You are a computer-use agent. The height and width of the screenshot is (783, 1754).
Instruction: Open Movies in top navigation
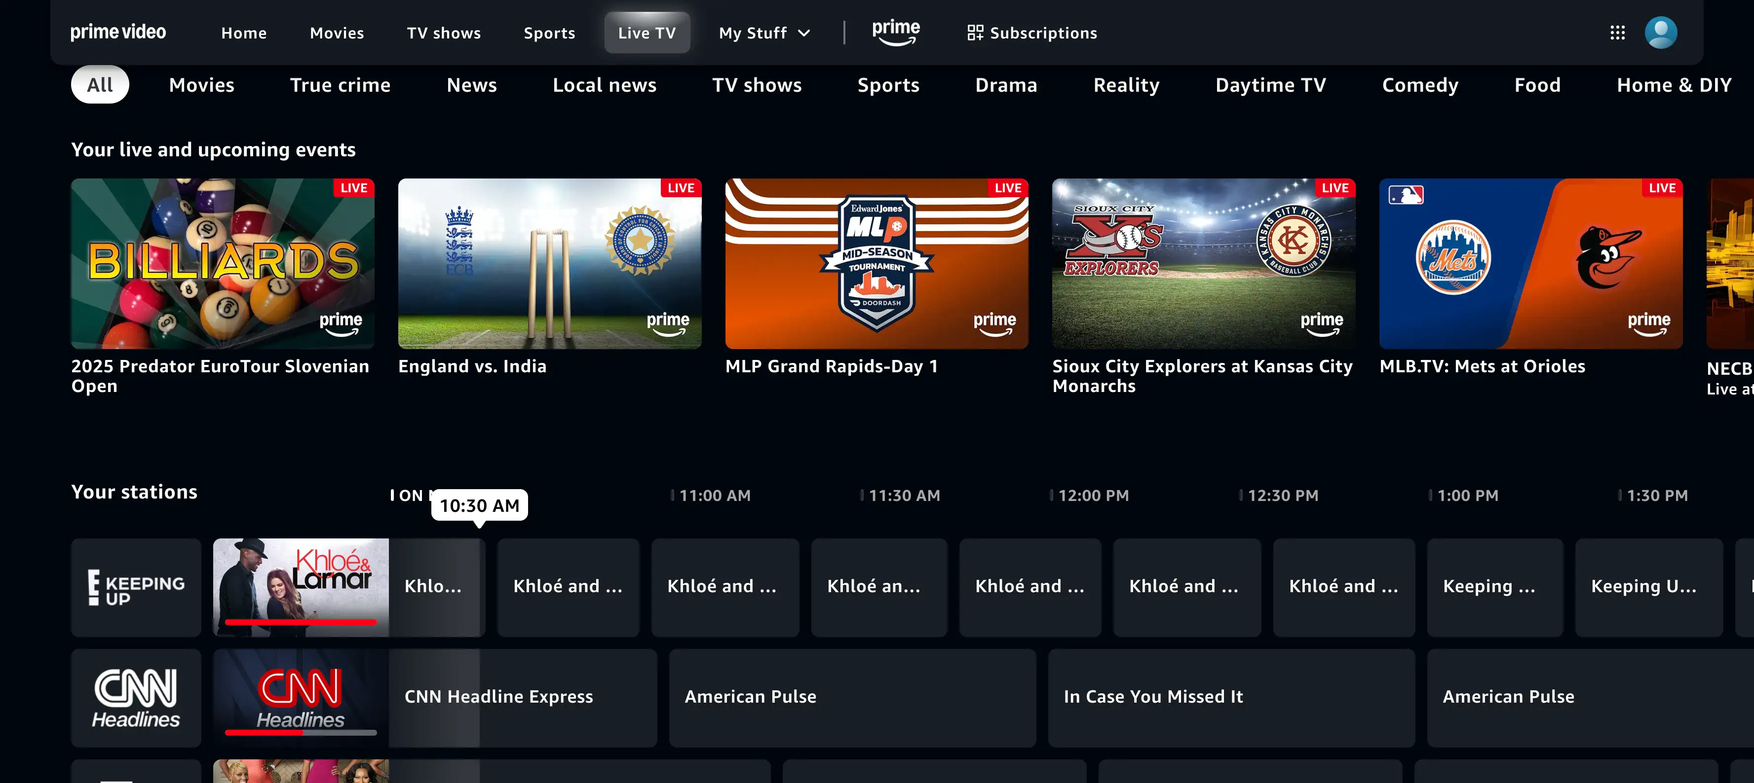337,33
